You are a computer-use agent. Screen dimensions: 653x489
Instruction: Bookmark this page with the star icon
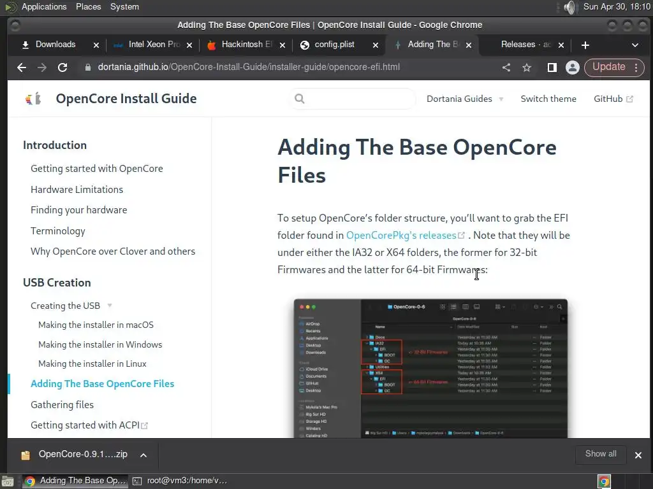(527, 67)
